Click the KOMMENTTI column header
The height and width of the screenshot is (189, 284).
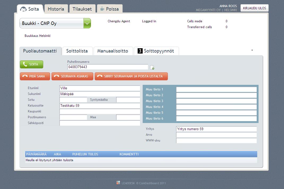pyautogui.click(x=129, y=154)
